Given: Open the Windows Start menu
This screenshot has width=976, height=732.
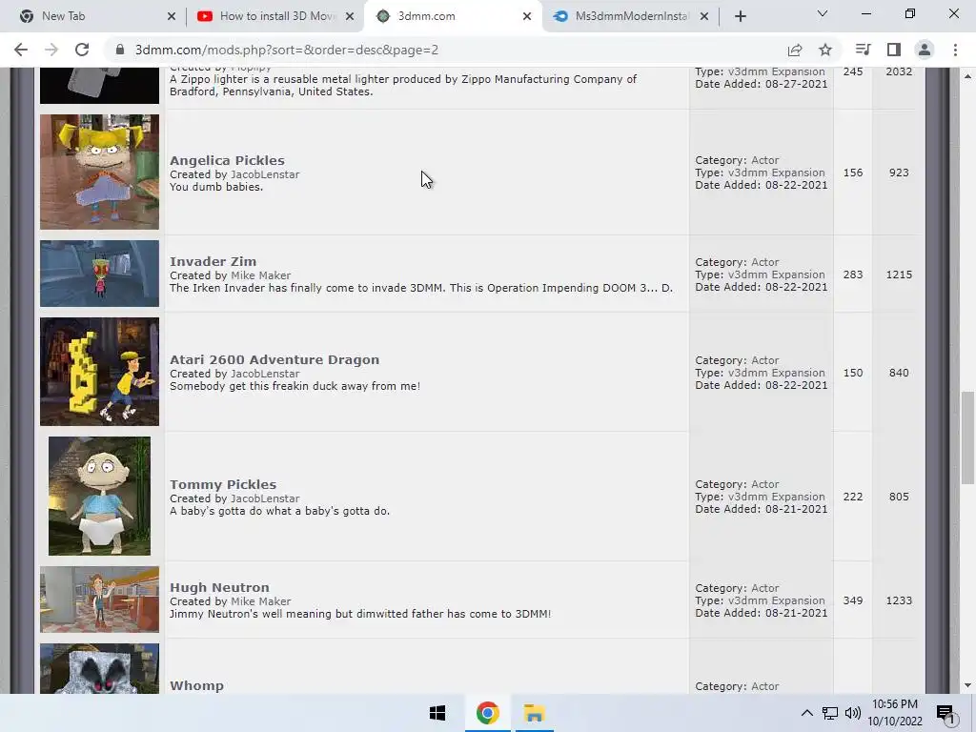Looking at the screenshot, I should click(437, 713).
